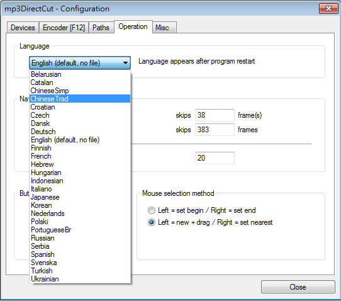Choose Japanese language entry

click(x=80, y=197)
